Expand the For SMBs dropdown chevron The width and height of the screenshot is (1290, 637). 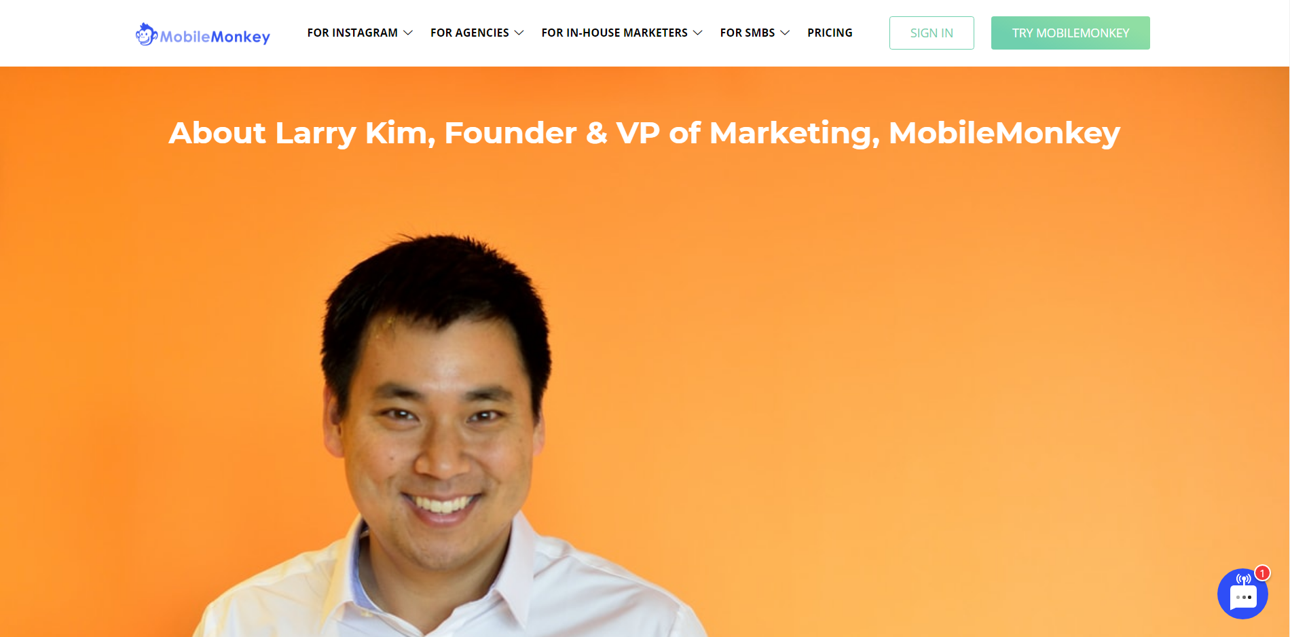(x=786, y=33)
